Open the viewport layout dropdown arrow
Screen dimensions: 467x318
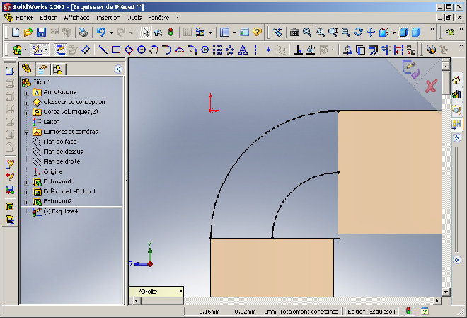[234, 33]
